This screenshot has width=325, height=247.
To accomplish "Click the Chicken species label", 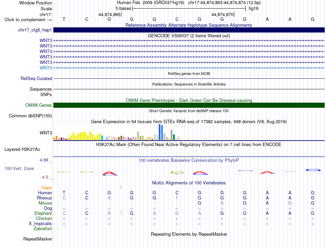I will 44,218.
